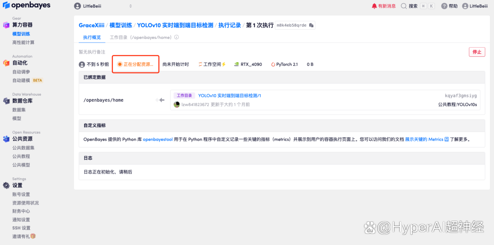494x245 pixels.
Task: Open the openbayestool library link
Action: [158, 139]
